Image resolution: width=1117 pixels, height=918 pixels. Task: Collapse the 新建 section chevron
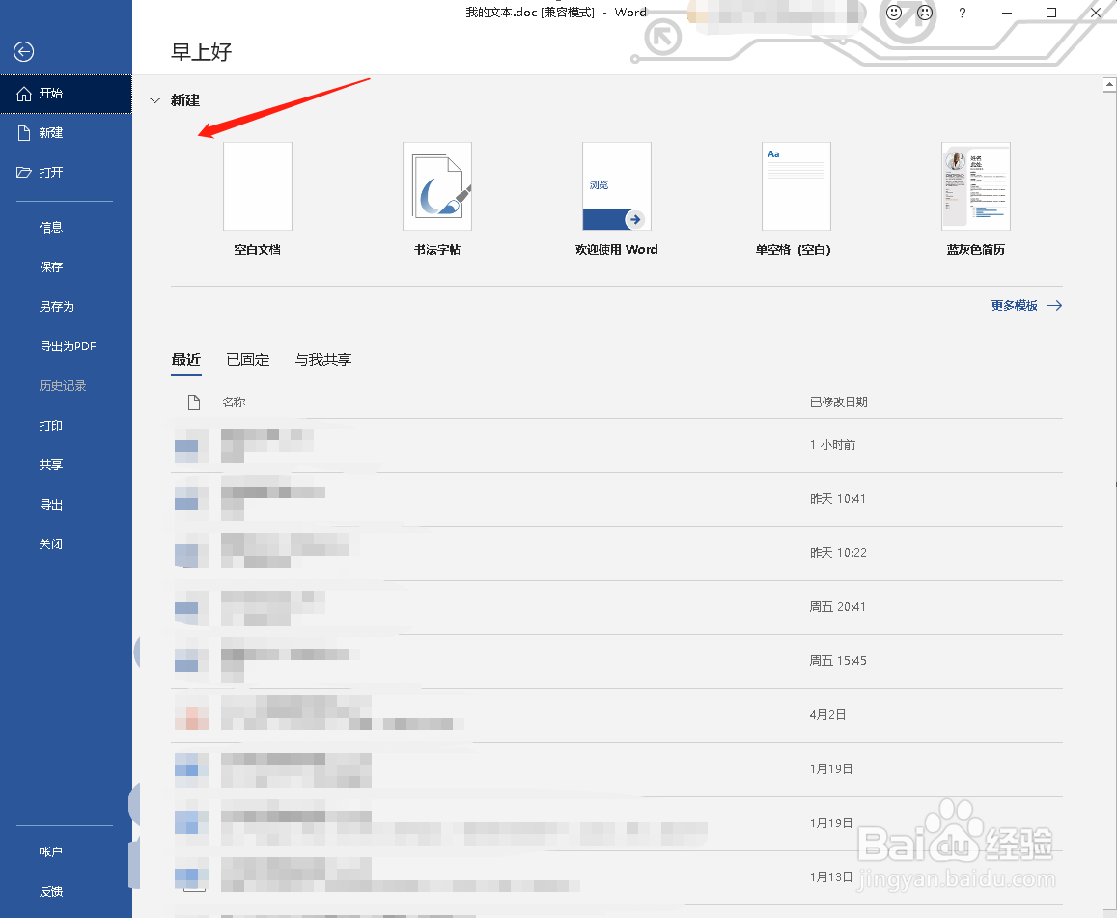click(x=154, y=100)
